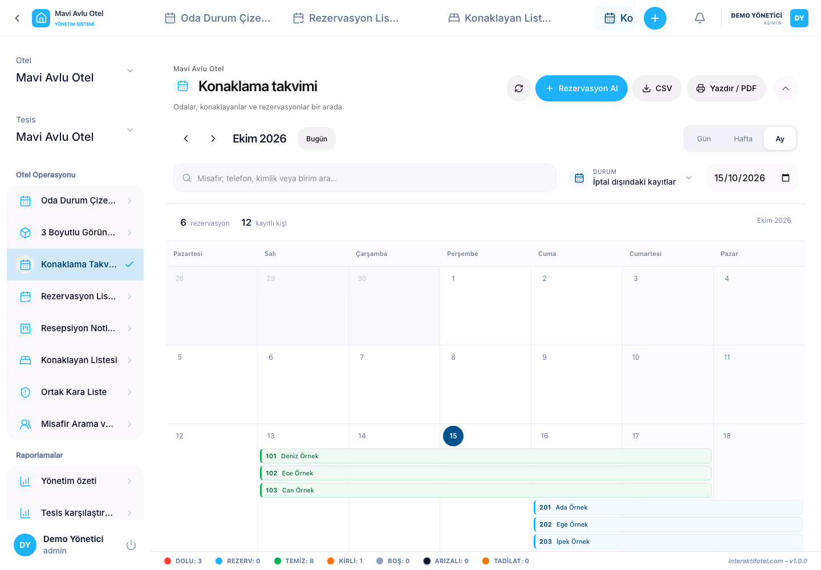The image size is (821, 570).
Task: Open 101 Deniz Örnek reservation bar
Action: click(x=486, y=456)
